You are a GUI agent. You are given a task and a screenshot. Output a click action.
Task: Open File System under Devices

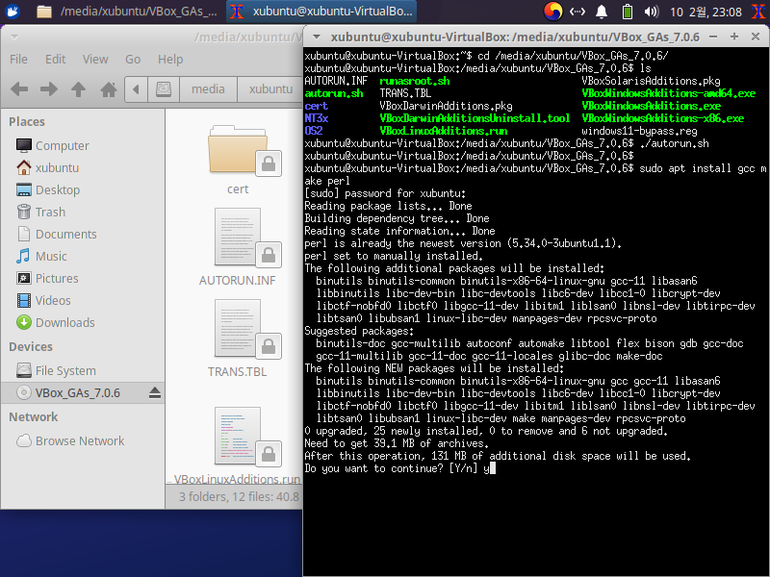pyautogui.click(x=84, y=371)
